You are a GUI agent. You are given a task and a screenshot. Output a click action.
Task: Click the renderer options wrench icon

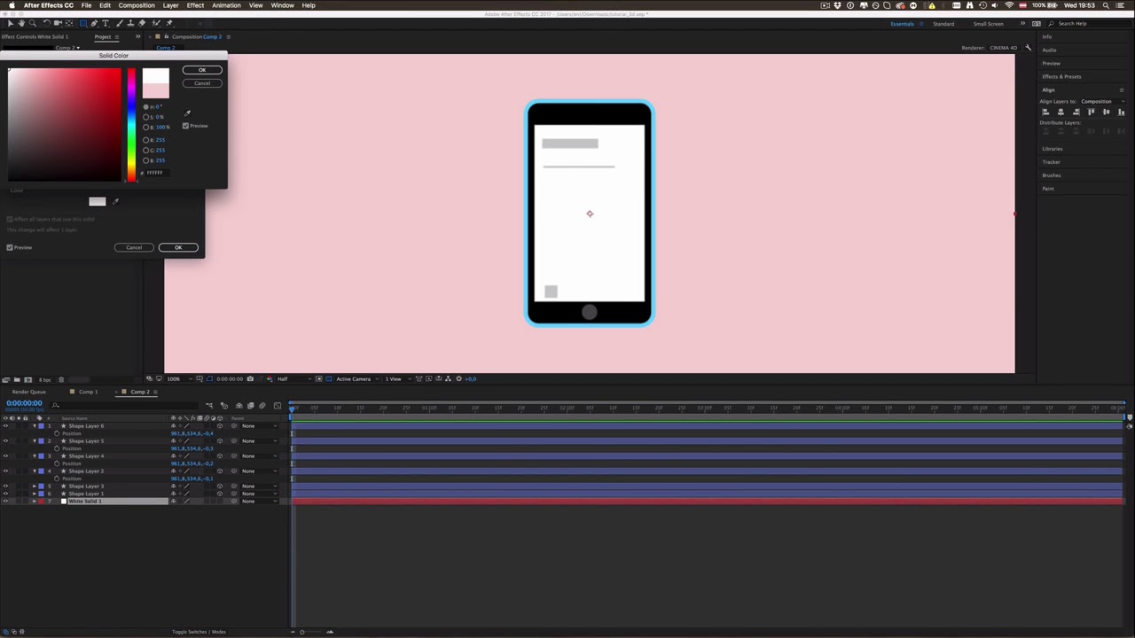pos(1029,47)
